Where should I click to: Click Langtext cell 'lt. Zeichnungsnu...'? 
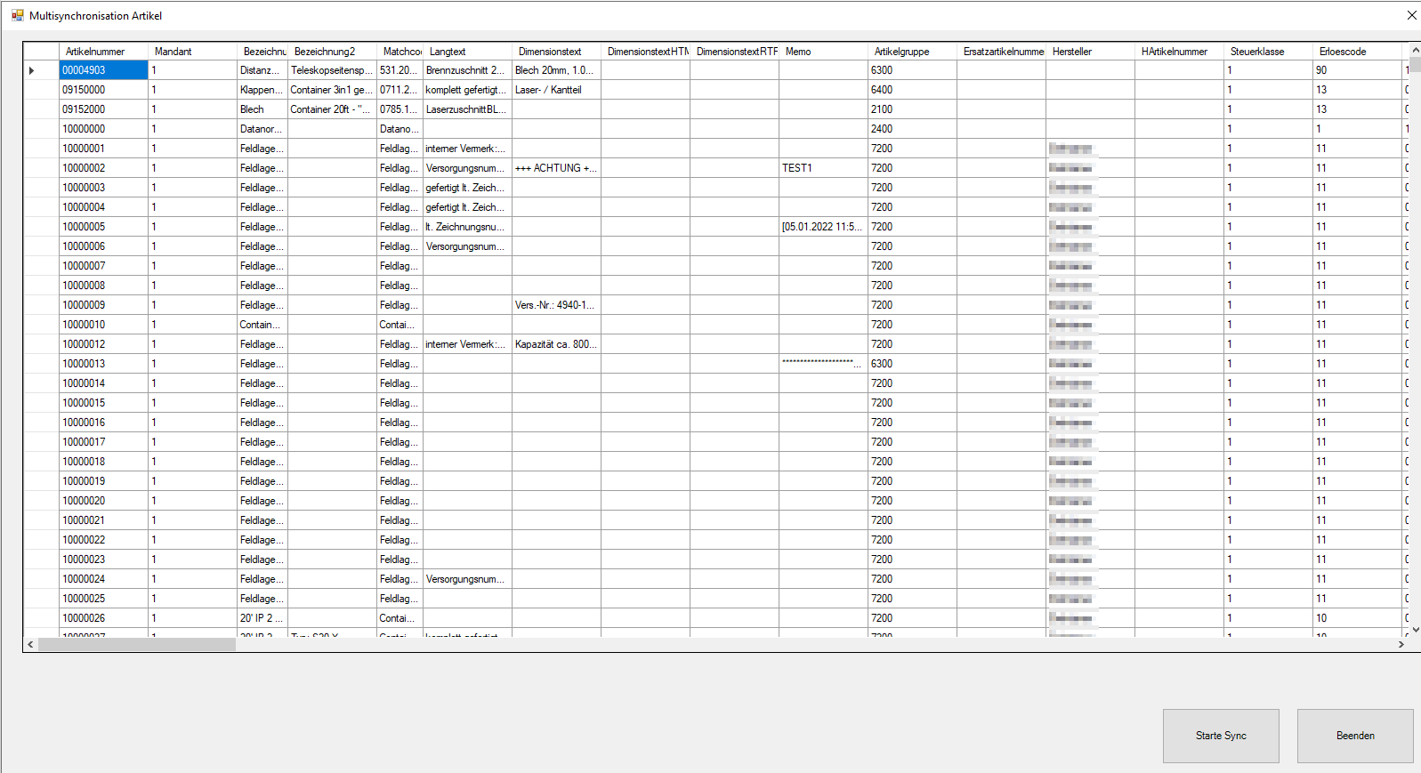coord(467,227)
